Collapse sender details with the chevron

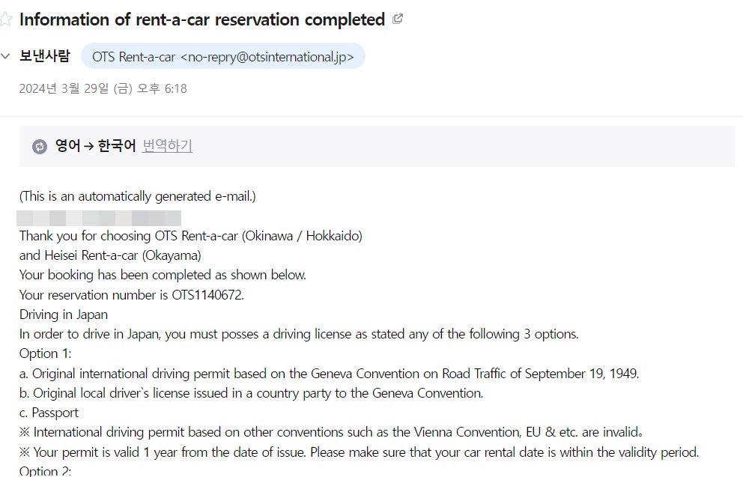pos(6,56)
